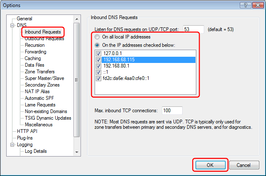Uncheck the 127.0.0.1 address checkbox
The image size is (266, 176).
(x=98, y=53)
